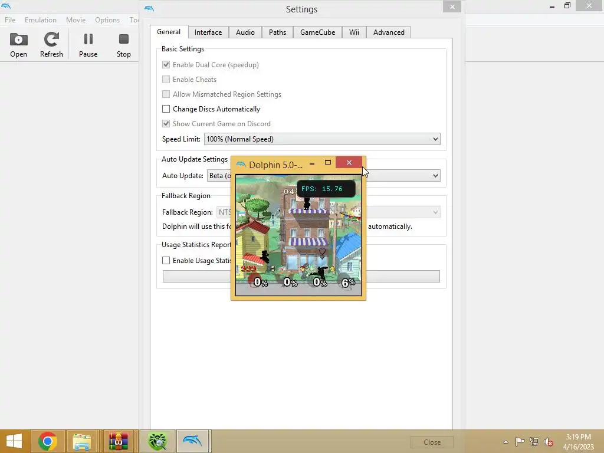
Task: Open File Explorer from the taskbar
Action: point(81,441)
